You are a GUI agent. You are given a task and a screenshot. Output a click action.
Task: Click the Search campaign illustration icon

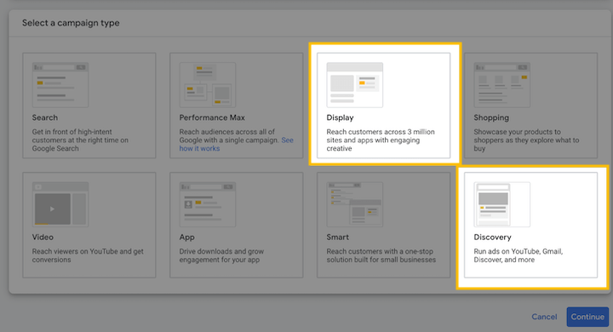tap(60, 85)
